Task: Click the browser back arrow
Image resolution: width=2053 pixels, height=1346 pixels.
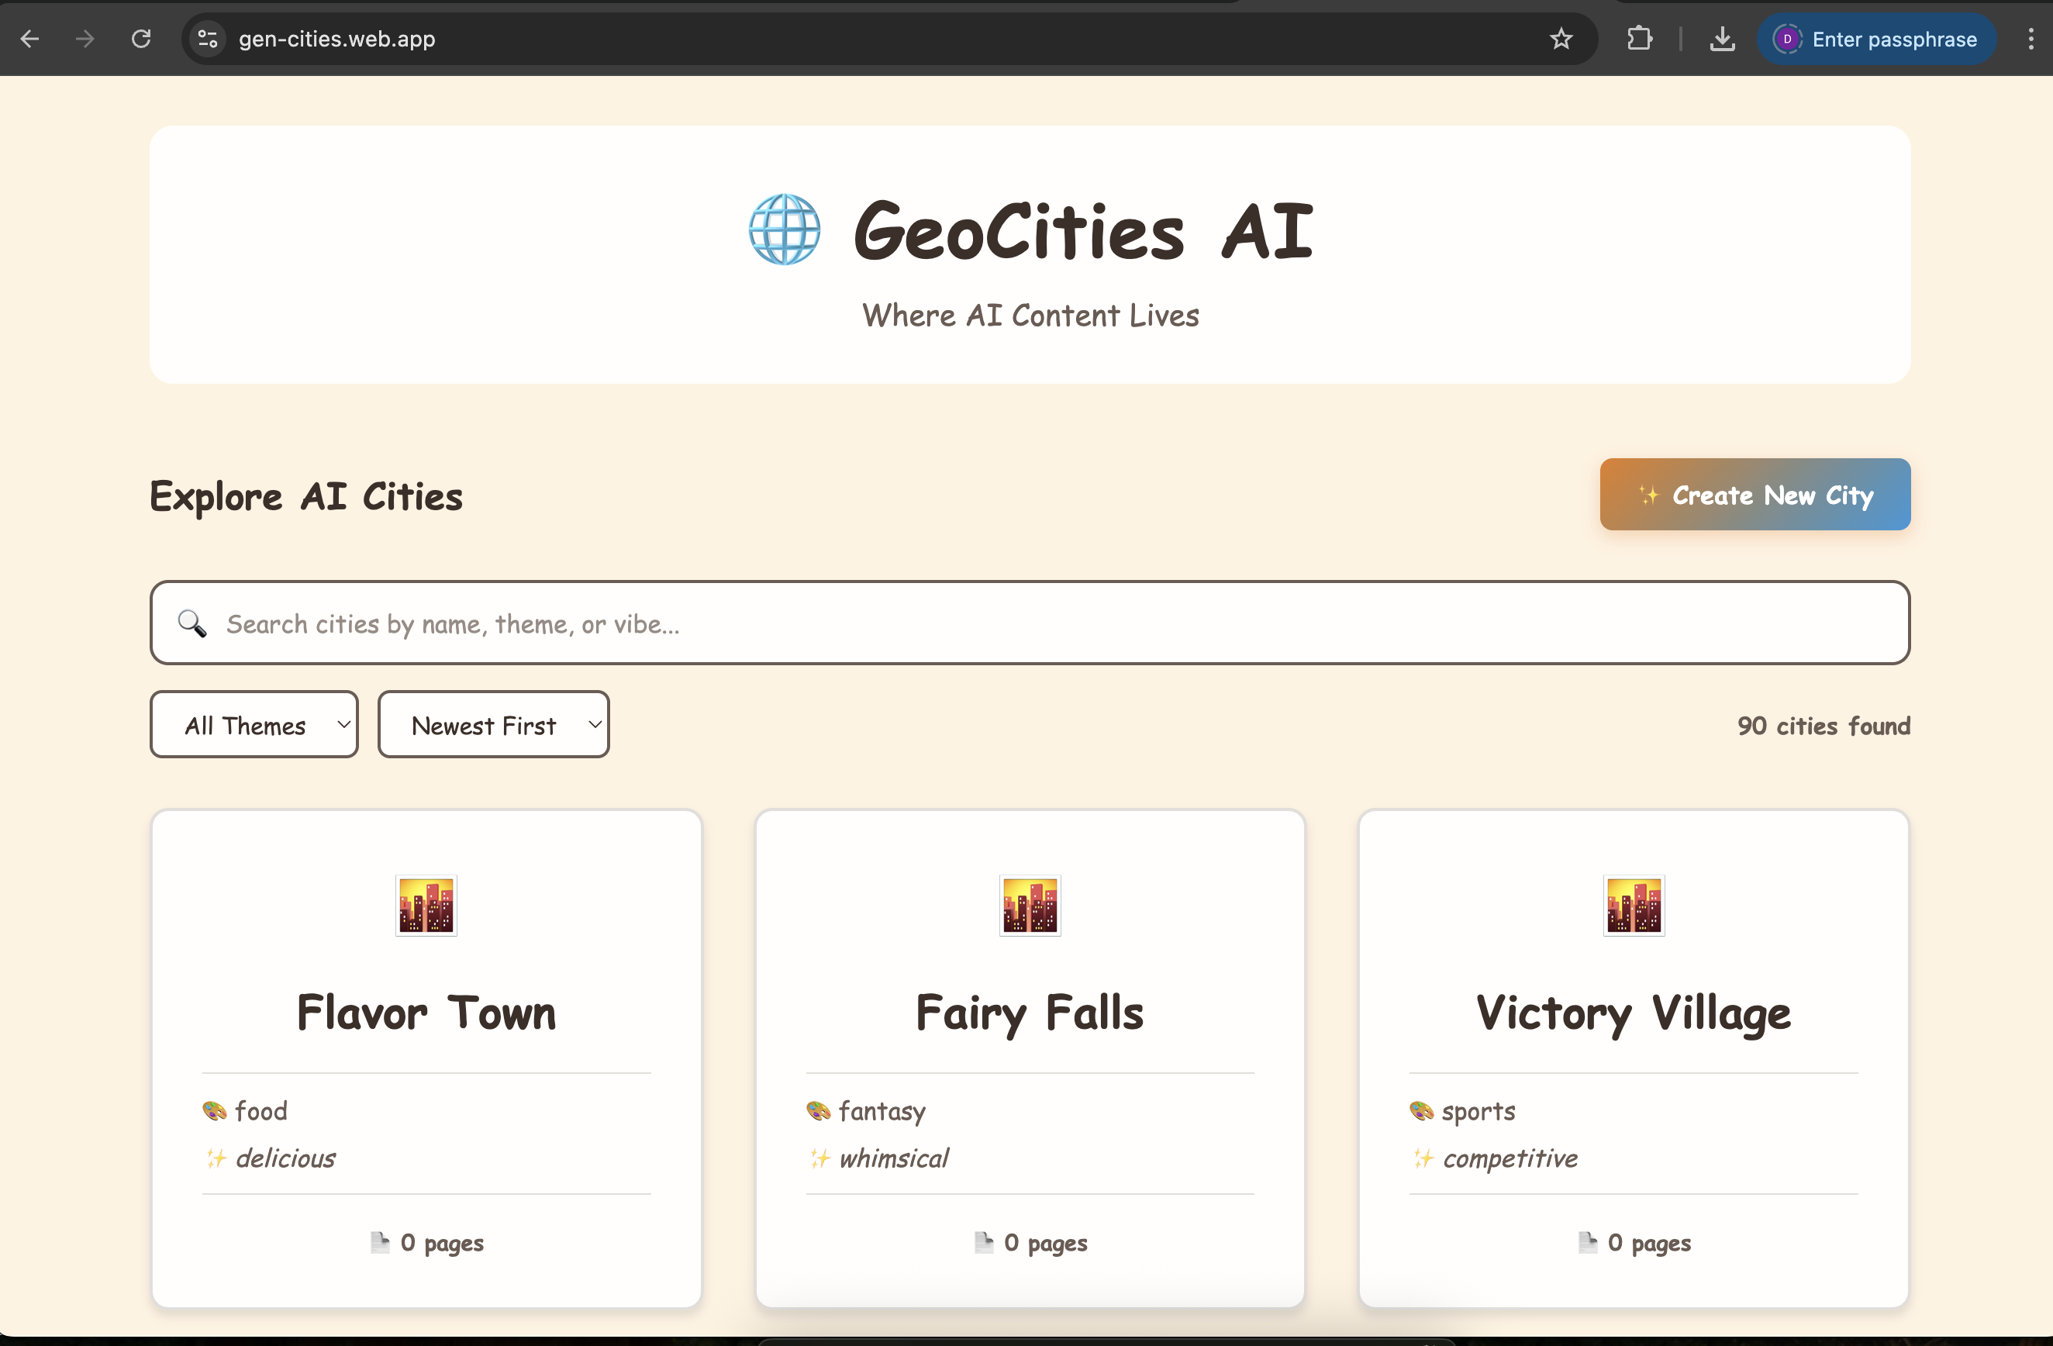Action: [x=30, y=39]
